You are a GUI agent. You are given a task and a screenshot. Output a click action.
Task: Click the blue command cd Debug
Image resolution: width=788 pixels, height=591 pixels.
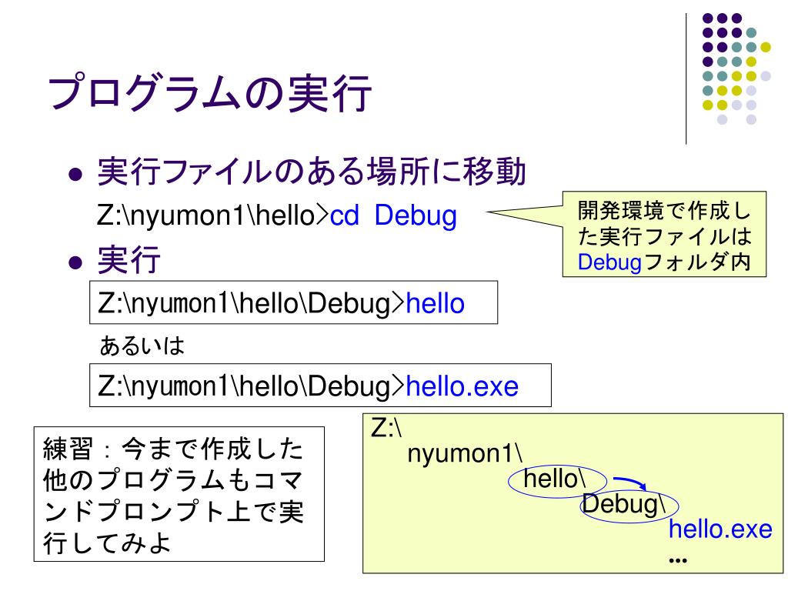(393, 215)
